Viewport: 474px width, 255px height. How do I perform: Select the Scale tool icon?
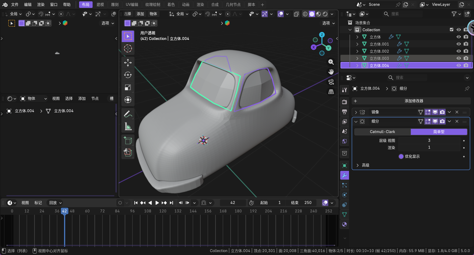[128, 87]
